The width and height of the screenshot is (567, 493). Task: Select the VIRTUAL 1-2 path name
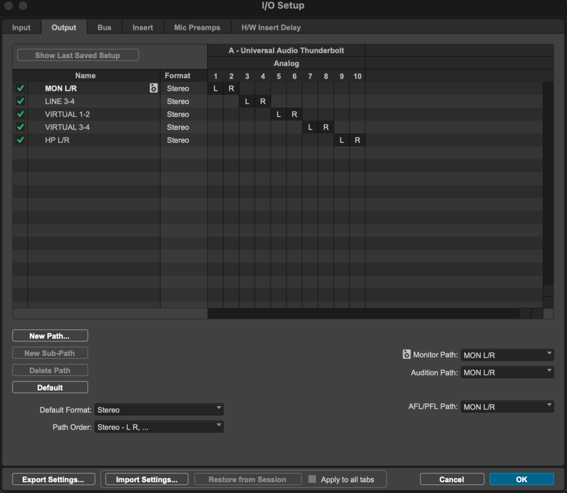click(x=67, y=114)
